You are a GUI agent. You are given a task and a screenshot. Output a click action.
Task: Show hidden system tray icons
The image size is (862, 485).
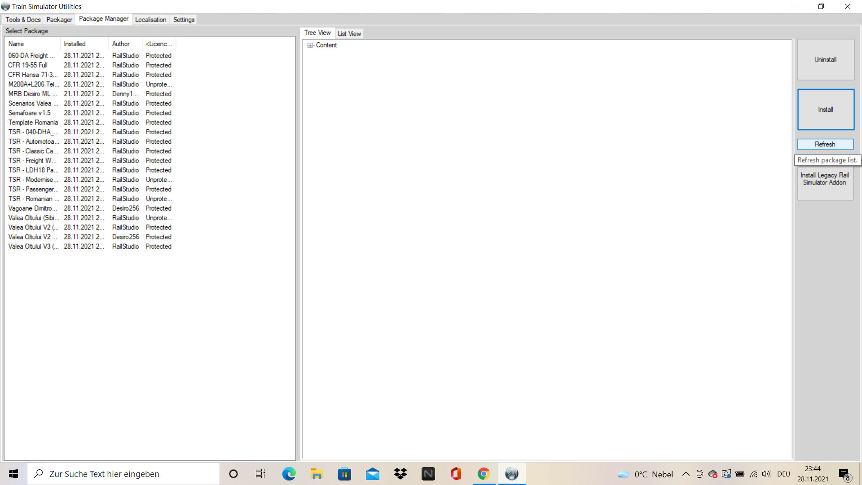point(686,474)
